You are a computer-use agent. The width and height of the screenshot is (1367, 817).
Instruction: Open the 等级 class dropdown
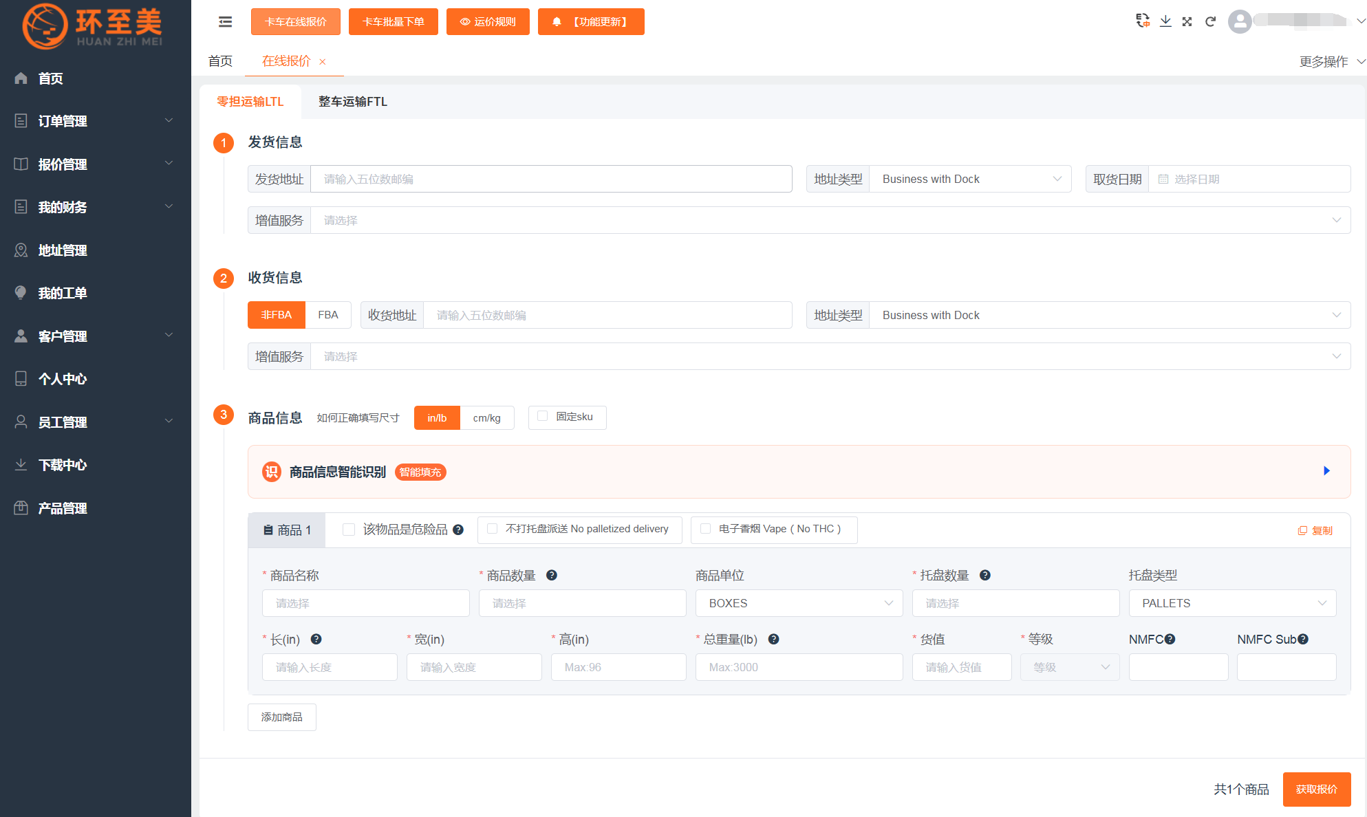click(x=1070, y=667)
